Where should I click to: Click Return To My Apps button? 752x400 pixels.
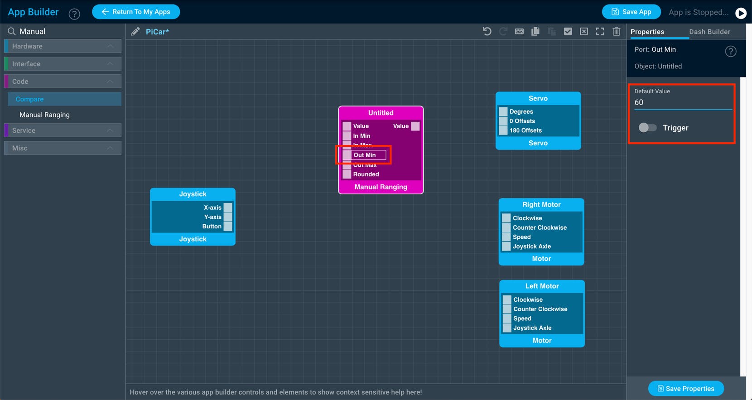click(136, 12)
